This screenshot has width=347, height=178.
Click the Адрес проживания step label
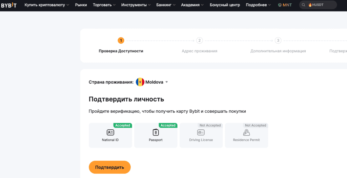(x=199, y=51)
